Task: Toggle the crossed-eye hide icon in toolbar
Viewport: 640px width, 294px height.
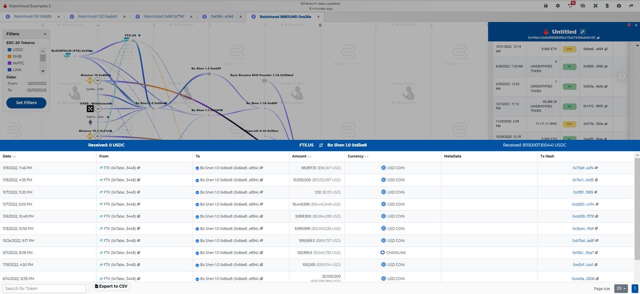Action: click(x=582, y=5)
